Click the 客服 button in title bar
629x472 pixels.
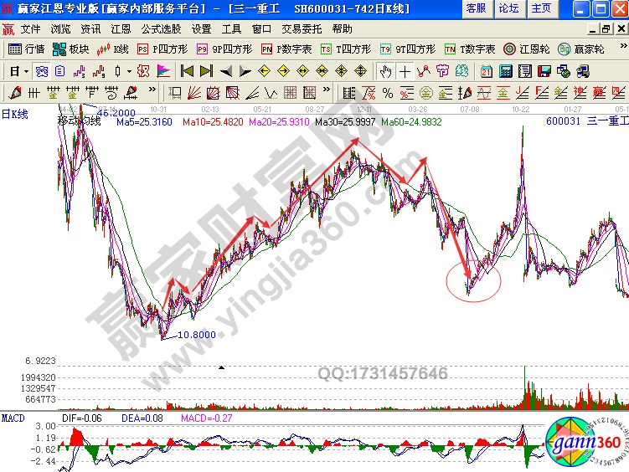(476, 8)
